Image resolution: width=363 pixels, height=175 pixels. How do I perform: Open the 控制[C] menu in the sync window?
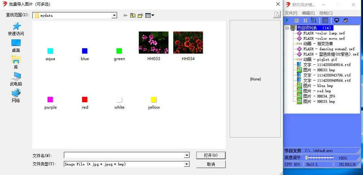tap(326, 13)
